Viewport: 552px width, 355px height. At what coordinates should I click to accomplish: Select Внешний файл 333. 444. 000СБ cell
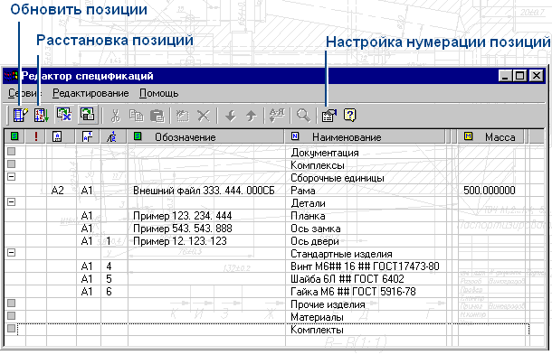tap(204, 191)
